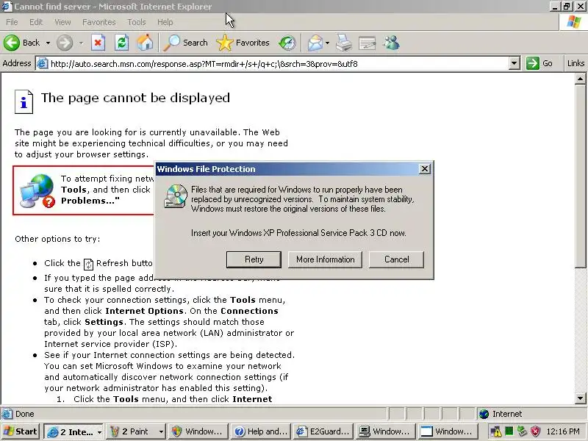Viewport: 588px width, 441px height.
Task: Open the Favorites pane star button
Action: [243, 43]
